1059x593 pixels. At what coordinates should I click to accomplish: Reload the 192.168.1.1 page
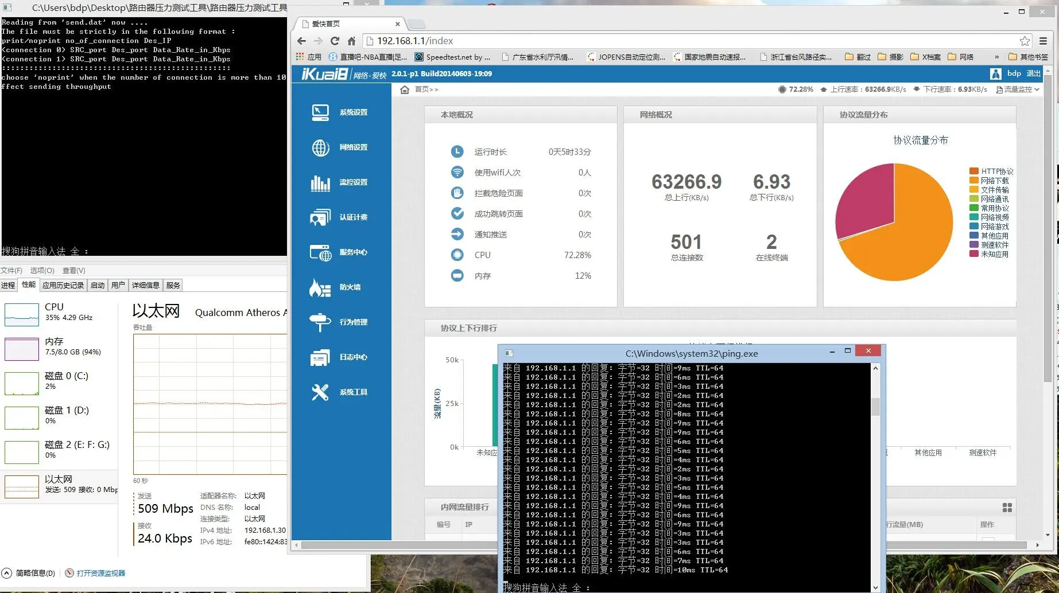tap(335, 41)
